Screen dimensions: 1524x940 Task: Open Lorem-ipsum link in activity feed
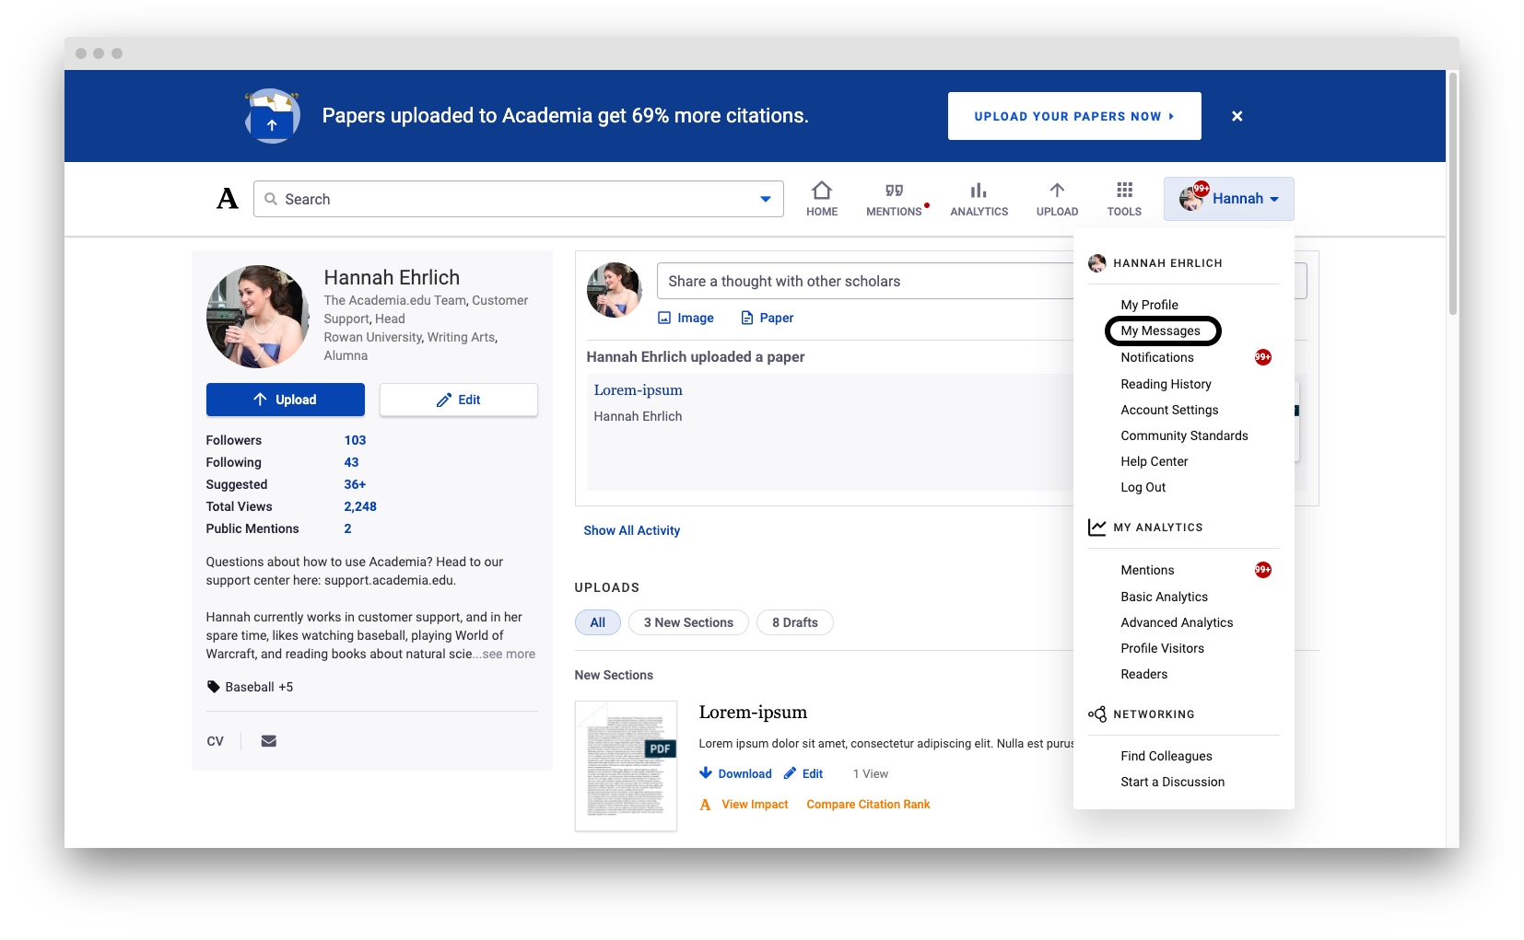(639, 390)
